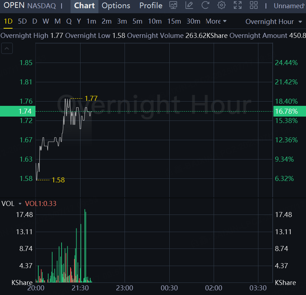Image resolution: width=306 pixels, height=295 pixels.
Task: Expand chart to fullscreen icon
Action: pyautogui.click(x=238, y=5)
